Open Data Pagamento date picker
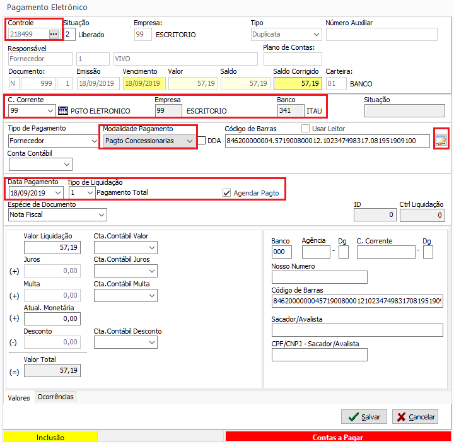Image resolution: width=454 pixels, height=444 pixels. [x=58, y=192]
